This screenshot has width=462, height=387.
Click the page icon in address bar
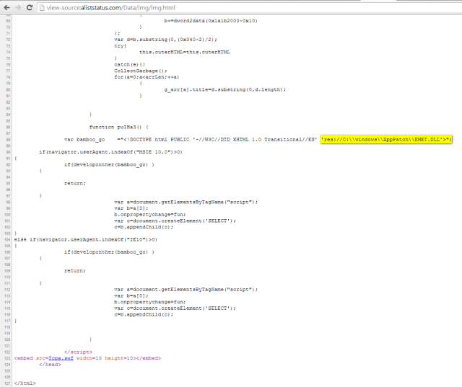point(42,8)
